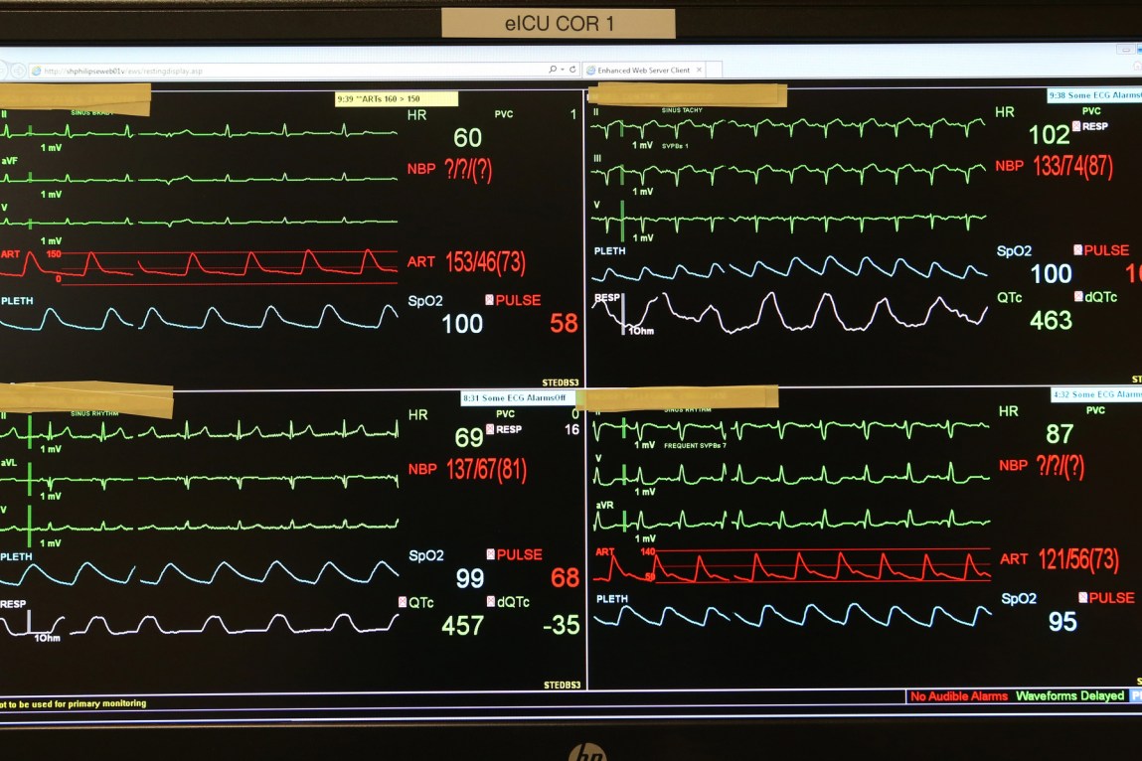Open the '9:39 ARTs 160 > 150' alarm message
This screenshot has width=1142, height=761.
tap(397, 99)
